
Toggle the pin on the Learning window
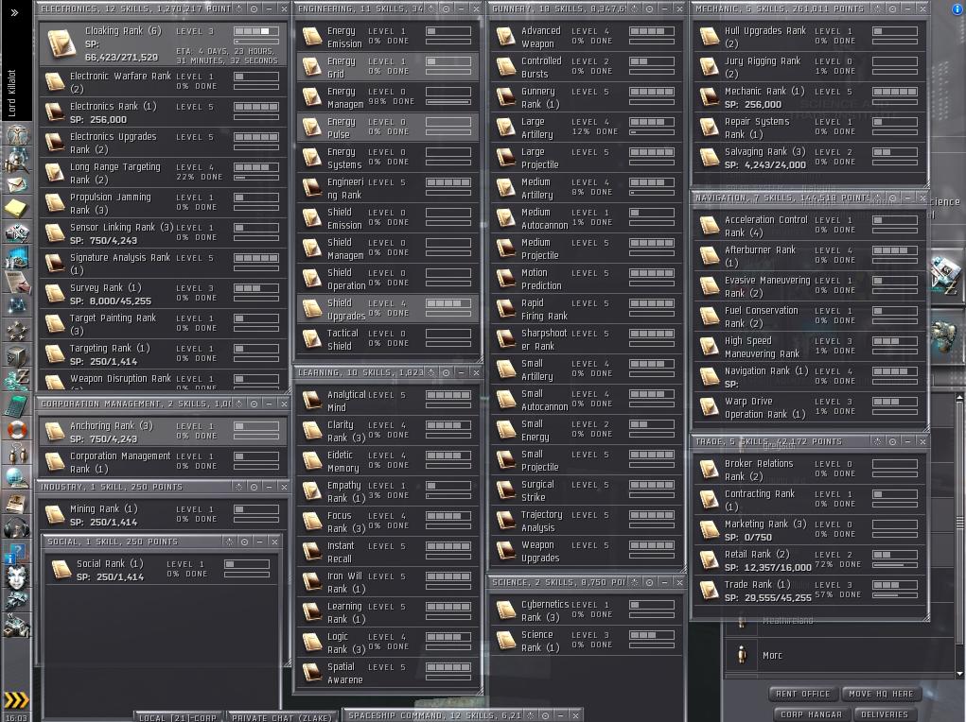click(446, 372)
